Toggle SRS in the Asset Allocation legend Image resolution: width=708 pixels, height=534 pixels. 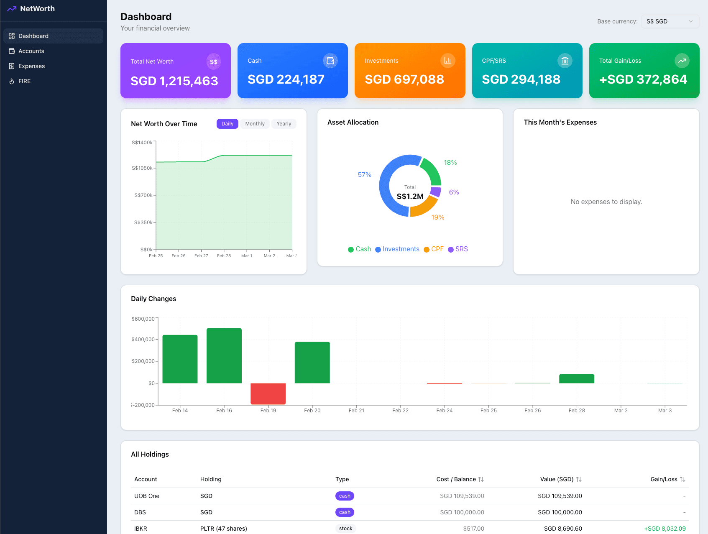(458, 249)
